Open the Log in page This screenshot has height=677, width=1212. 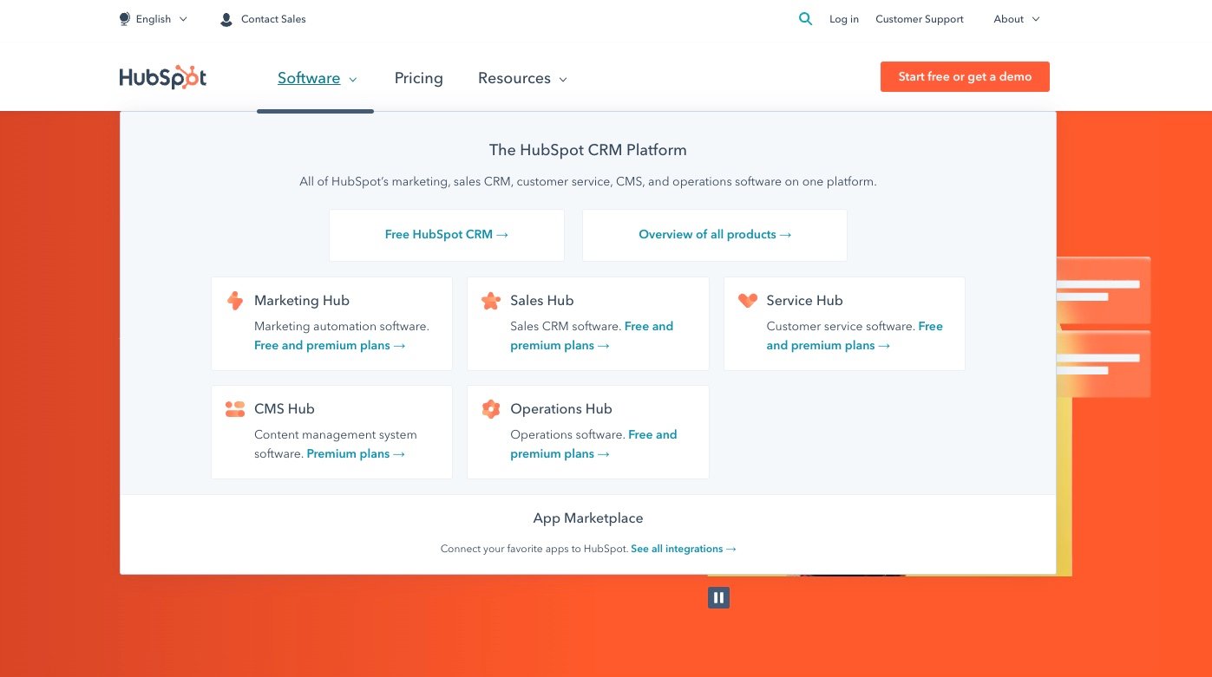coord(843,18)
